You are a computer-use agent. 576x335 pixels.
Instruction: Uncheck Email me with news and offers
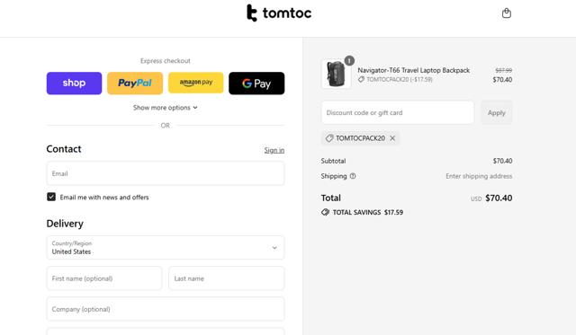(x=51, y=197)
